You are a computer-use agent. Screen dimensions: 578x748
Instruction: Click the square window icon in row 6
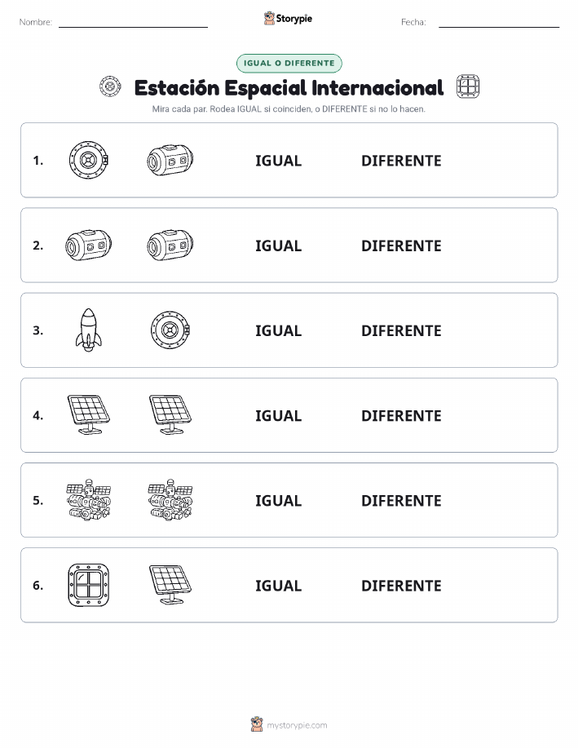[89, 585]
